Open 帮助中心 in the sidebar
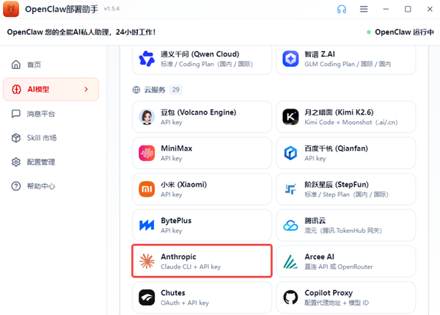This screenshot has height=315, width=440. pyautogui.click(x=51, y=186)
